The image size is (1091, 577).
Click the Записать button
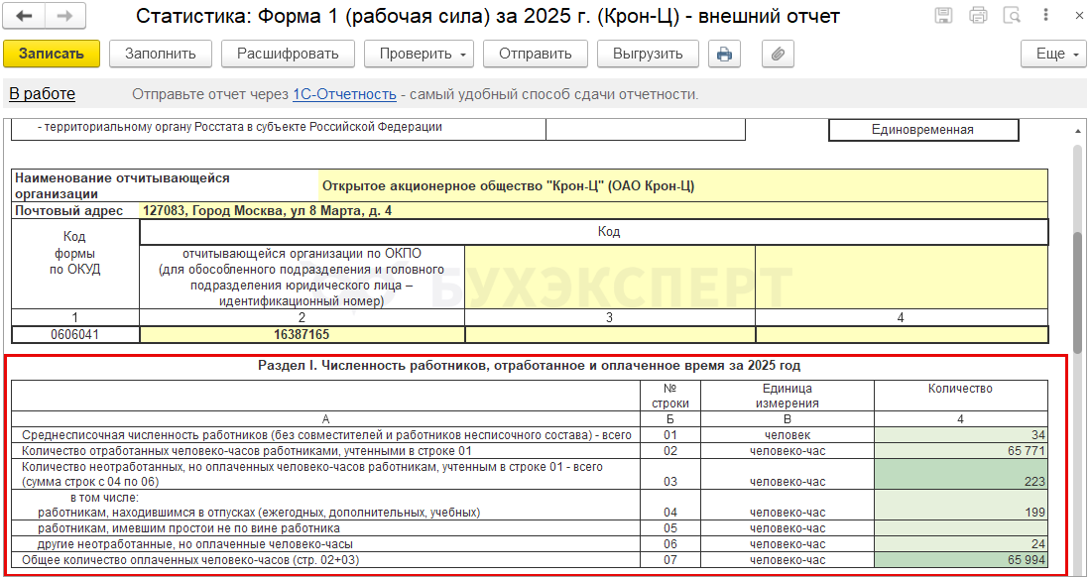click(52, 54)
